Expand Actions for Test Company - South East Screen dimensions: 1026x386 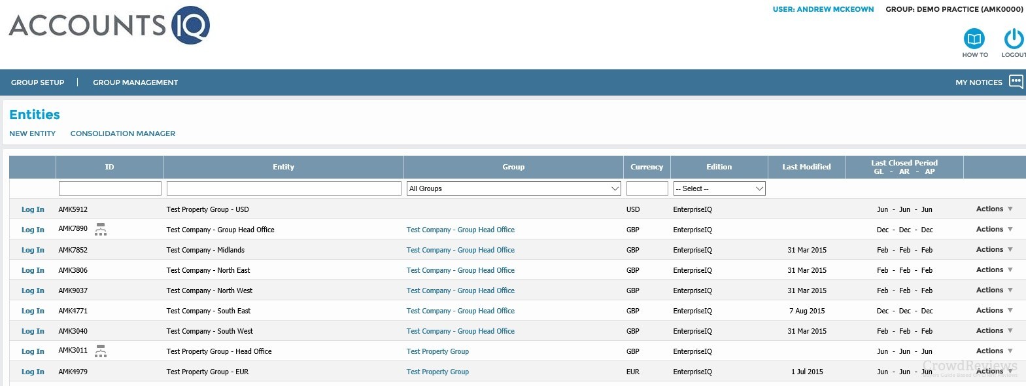[x=994, y=310]
